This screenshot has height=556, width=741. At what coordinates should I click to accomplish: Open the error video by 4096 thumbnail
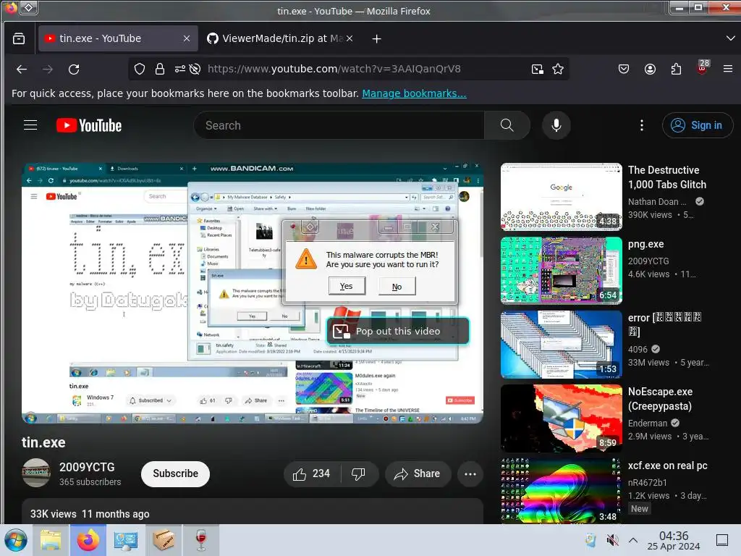point(561,344)
